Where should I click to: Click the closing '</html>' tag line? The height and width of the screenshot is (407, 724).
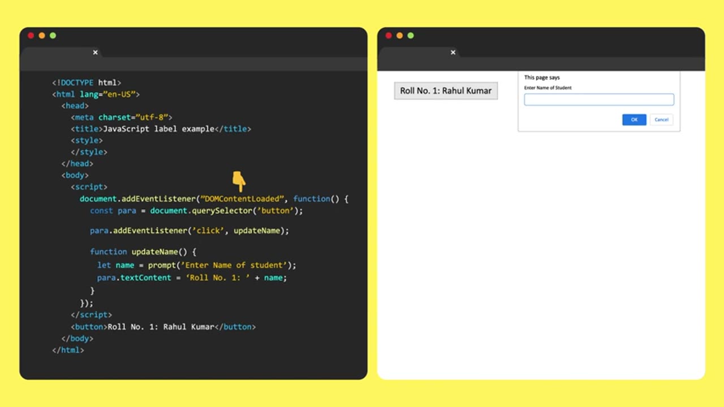tap(68, 350)
